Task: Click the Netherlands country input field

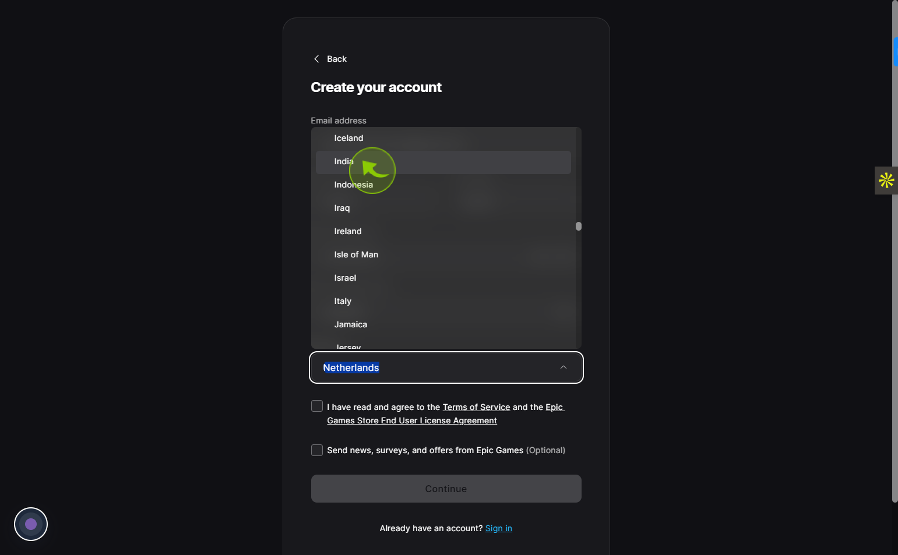Action: (x=446, y=367)
